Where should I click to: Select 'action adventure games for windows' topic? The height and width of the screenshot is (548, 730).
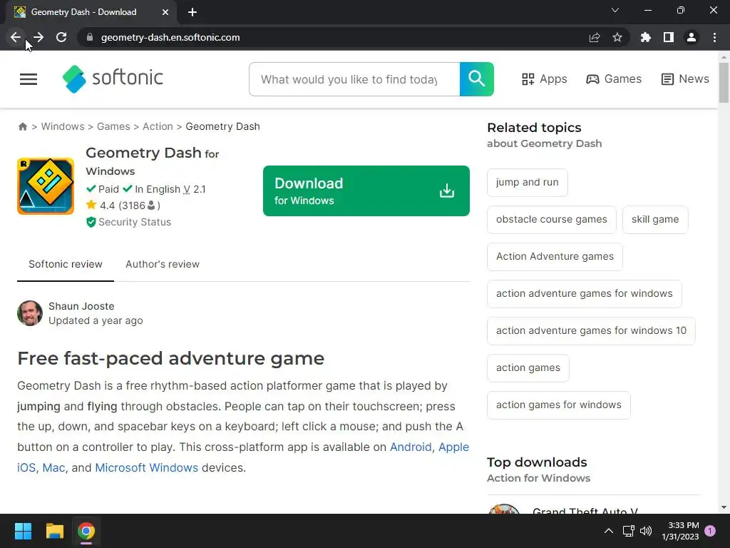(x=585, y=293)
